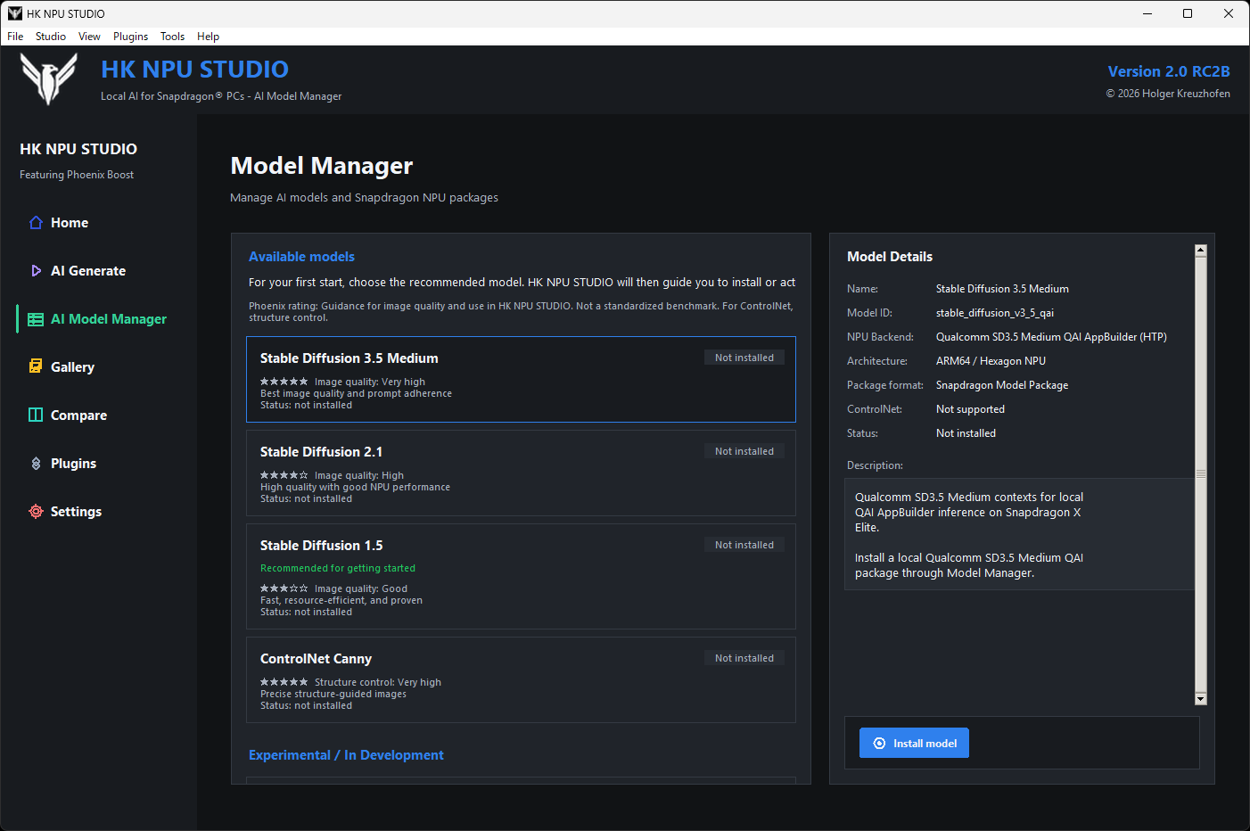Click the Install model button label
Viewport: 1250px width, 831px height.
coord(925,744)
